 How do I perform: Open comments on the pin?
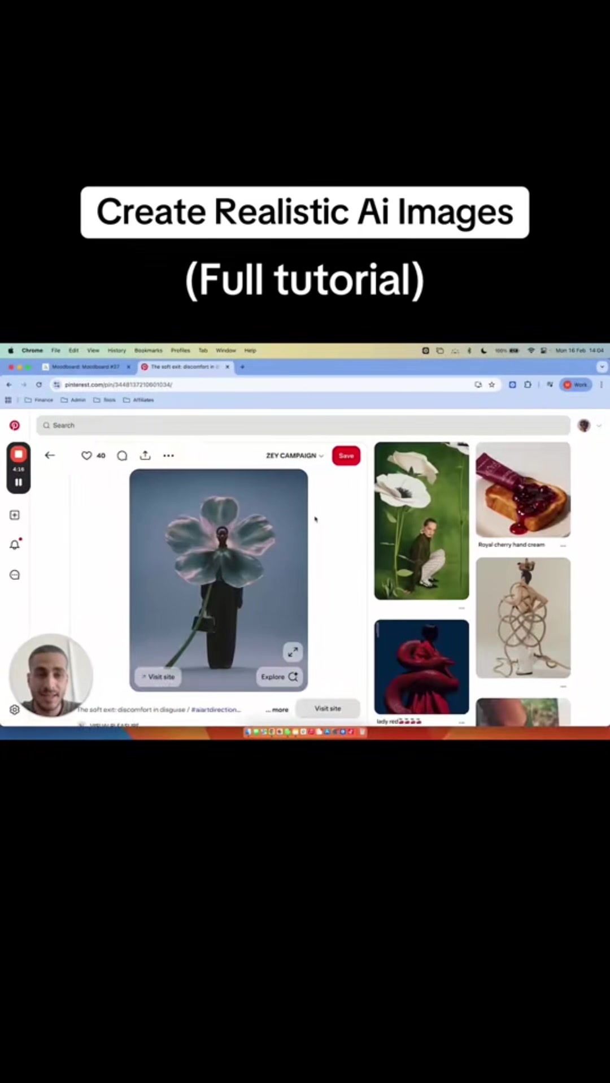(122, 456)
